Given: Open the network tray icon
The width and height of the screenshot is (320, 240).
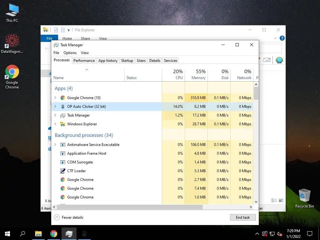Looking at the screenshot, I should pyautogui.click(x=272, y=234).
